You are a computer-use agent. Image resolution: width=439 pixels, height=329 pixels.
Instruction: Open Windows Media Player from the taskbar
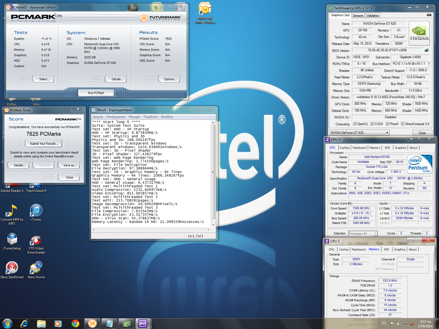58,324
